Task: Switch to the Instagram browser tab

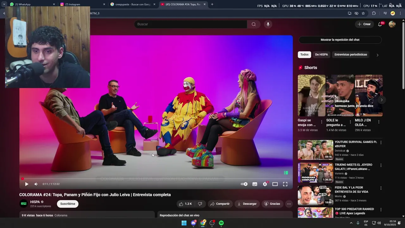Action: point(82,4)
